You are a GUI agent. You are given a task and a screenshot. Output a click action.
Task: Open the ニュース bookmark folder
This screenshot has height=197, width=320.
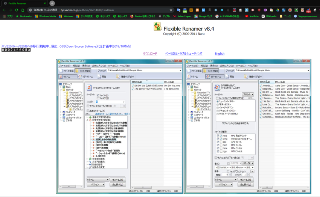[x=285, y=16]
